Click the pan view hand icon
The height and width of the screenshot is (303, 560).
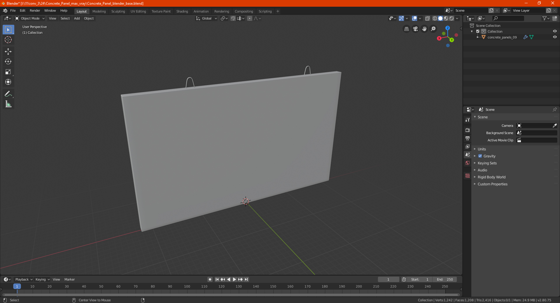(x=424, y=29)
